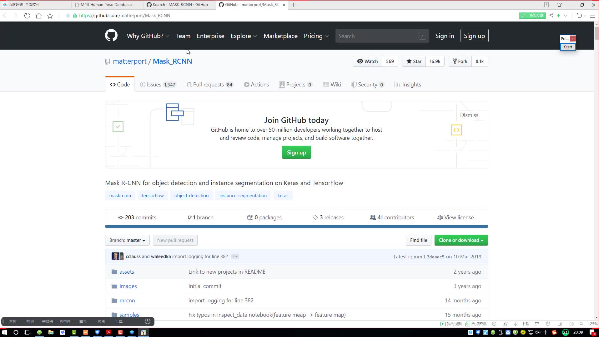Click the green Sign up button in the banner
Screen dimensions: 599x337
click(296, 152)
